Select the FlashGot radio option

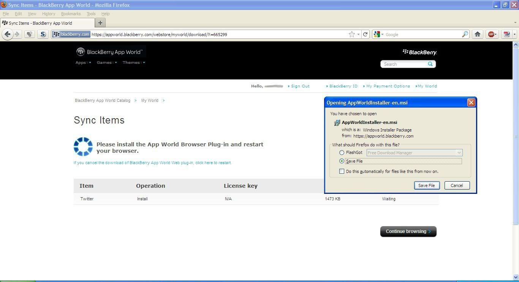point(342,152)
